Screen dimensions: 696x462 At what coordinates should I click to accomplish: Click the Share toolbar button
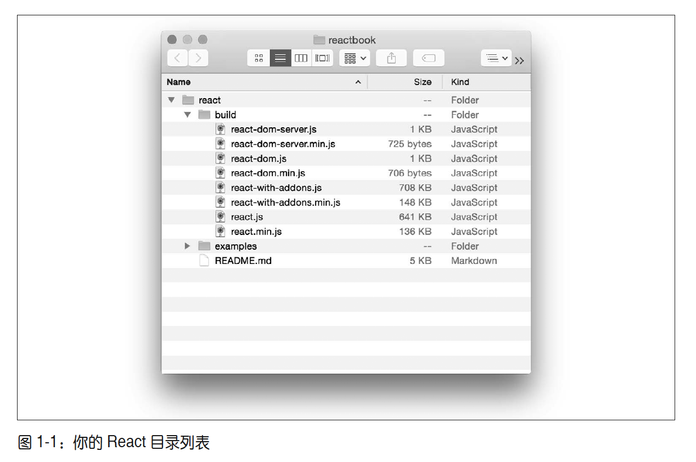[391, 58]
